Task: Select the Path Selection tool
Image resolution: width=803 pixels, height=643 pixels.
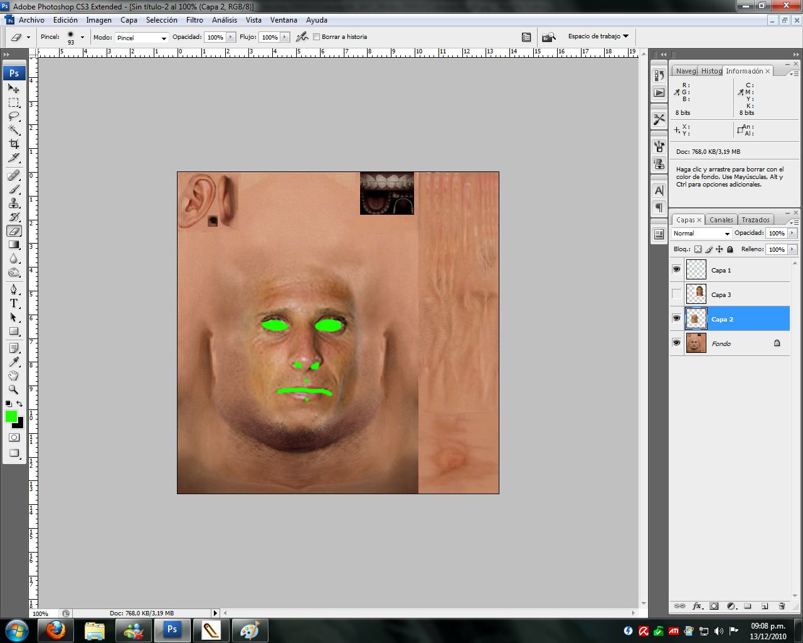Action: (14, 317)
